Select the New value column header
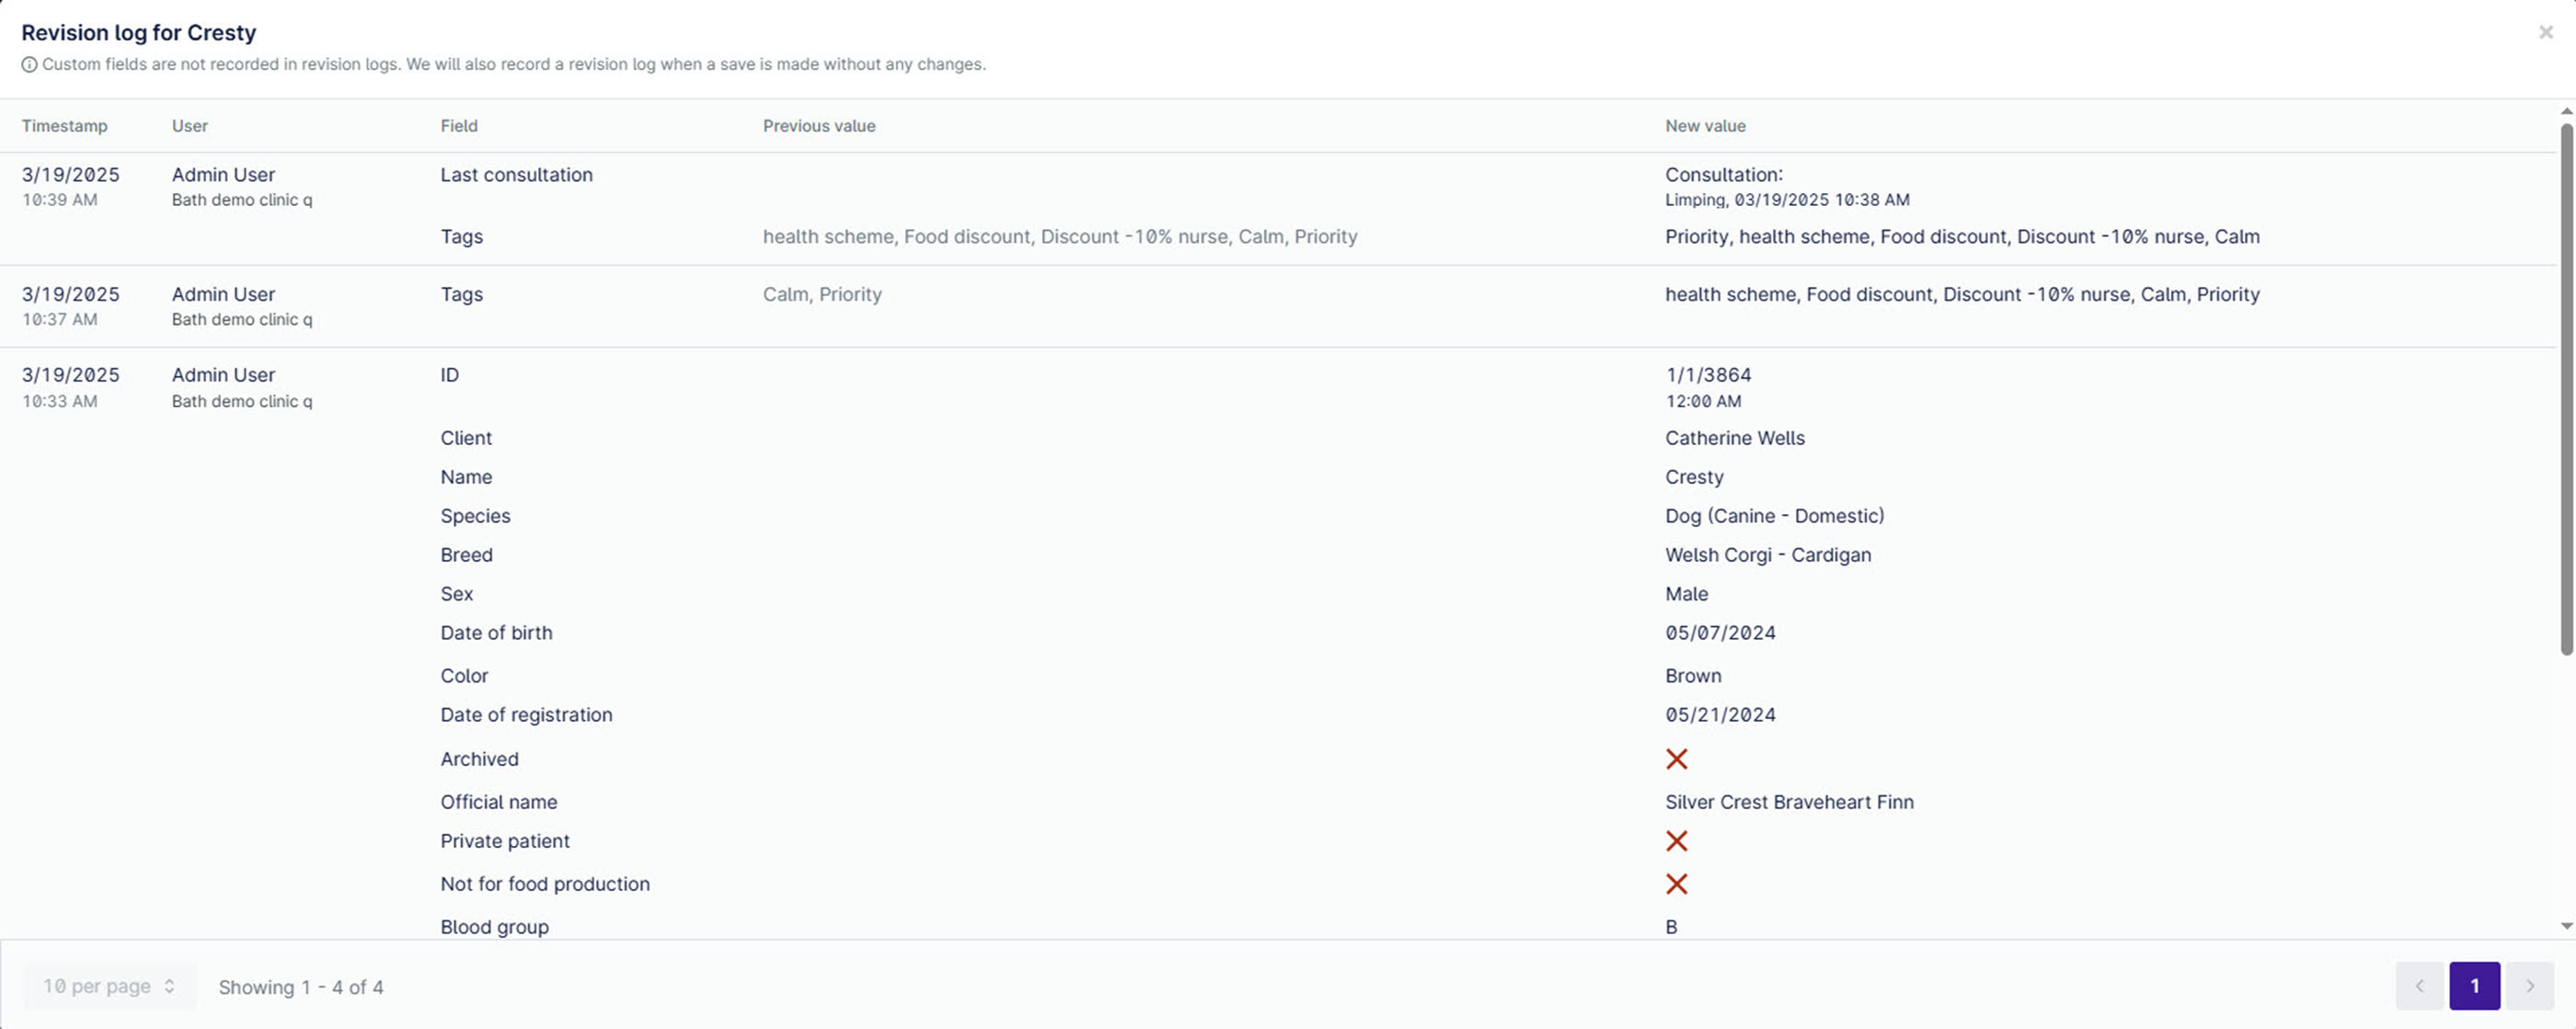 (x=1704, y=126)
